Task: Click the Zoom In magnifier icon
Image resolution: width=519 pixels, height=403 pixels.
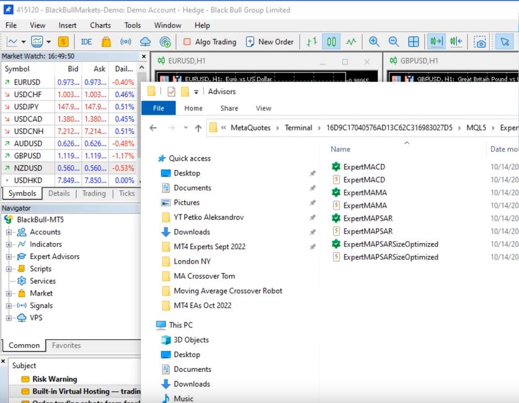Action: click(x=374, y=42)
